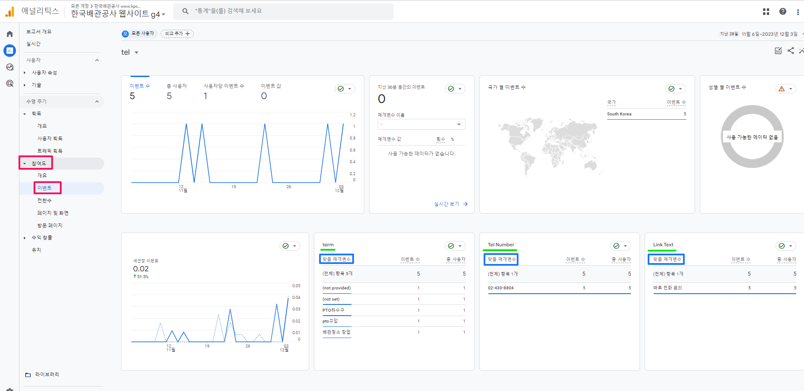Open the three-dot more options menu

[798, 12]
